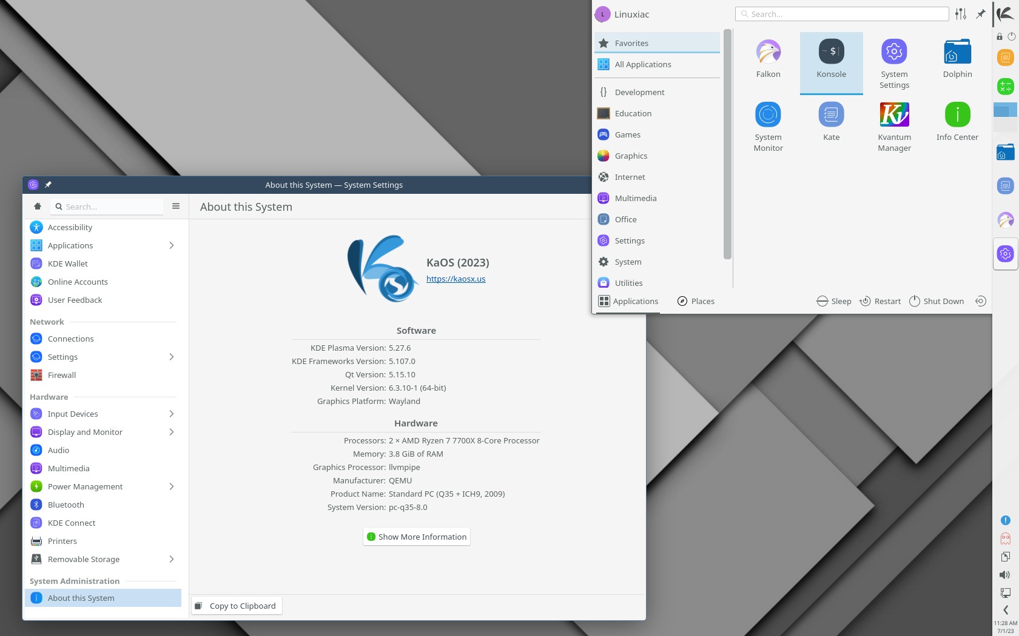Click the KaOS launcher logo in side panel
Screen dimensions: 1019x636
coord(1006,14)
